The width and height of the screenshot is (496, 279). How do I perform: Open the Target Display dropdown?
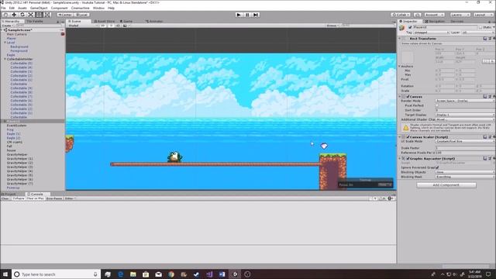coord(465,115)
